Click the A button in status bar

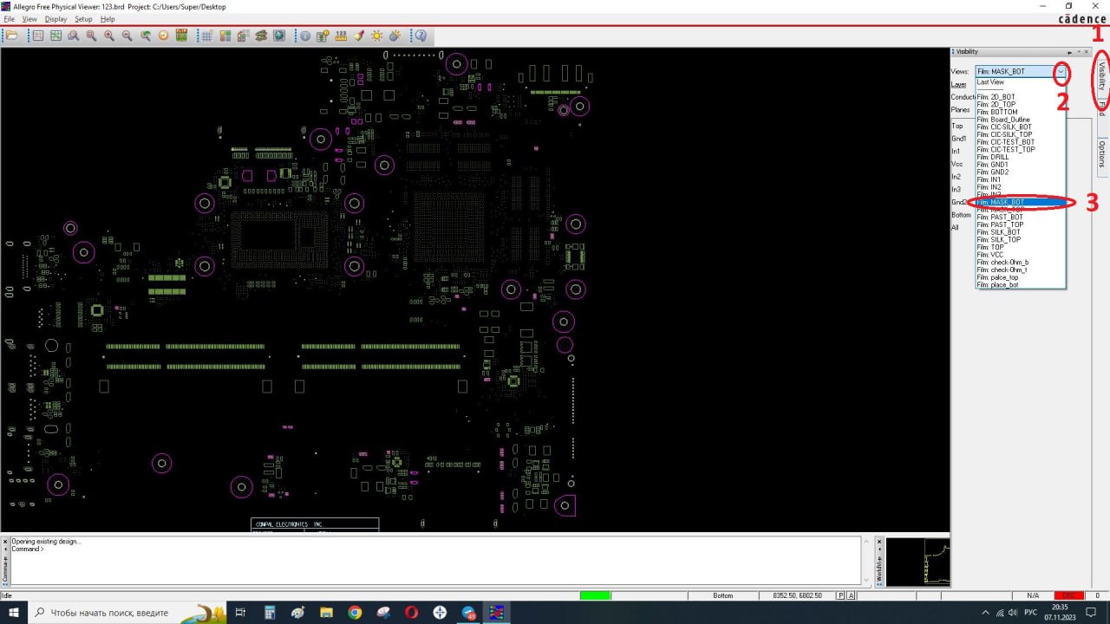[851, 595]
